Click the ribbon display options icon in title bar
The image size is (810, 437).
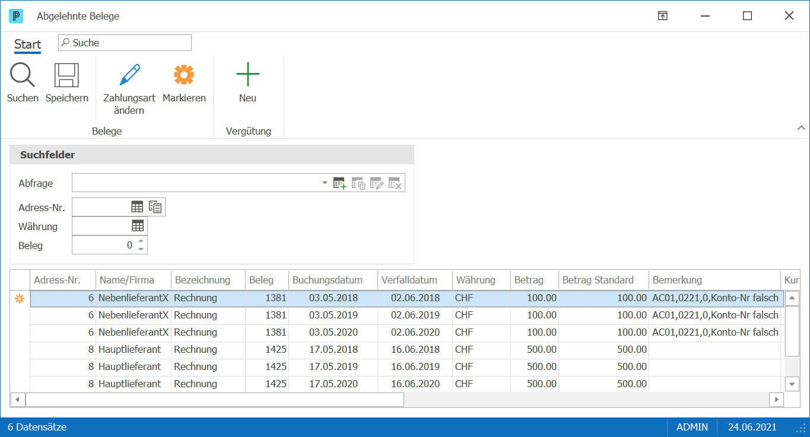(663, 16)
